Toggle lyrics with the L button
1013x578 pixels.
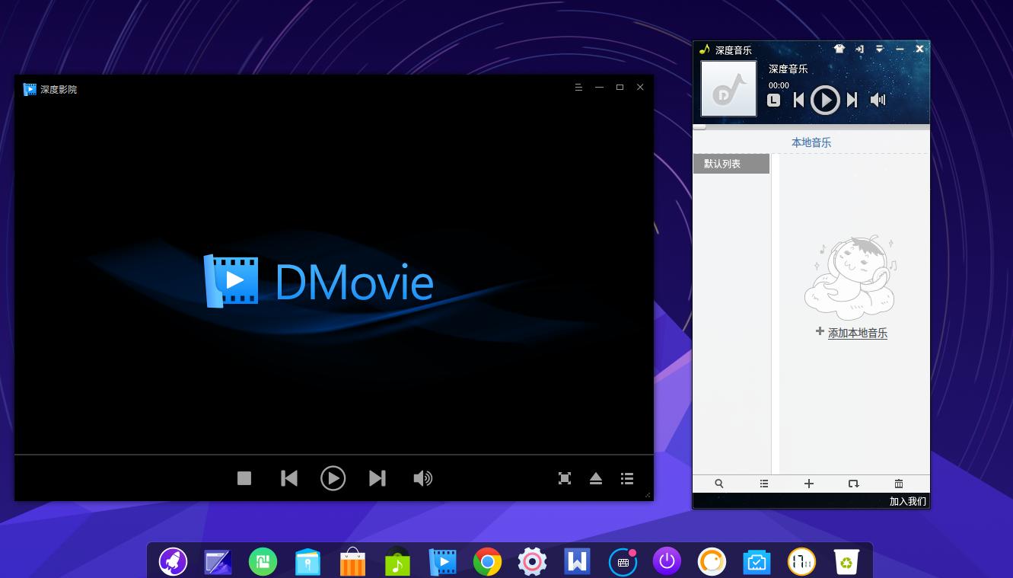coord(773,100)
